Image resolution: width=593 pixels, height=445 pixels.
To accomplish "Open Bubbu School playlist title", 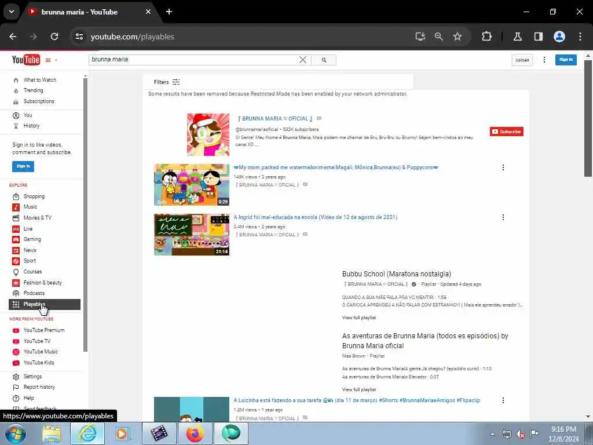I will pos(396,274).
